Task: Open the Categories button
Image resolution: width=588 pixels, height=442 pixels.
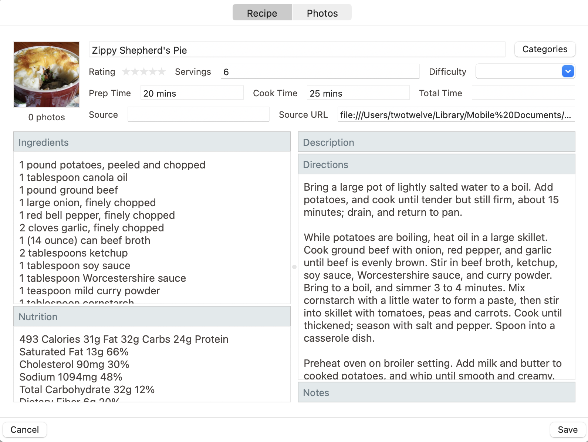Action: click(x=544, y=49)
